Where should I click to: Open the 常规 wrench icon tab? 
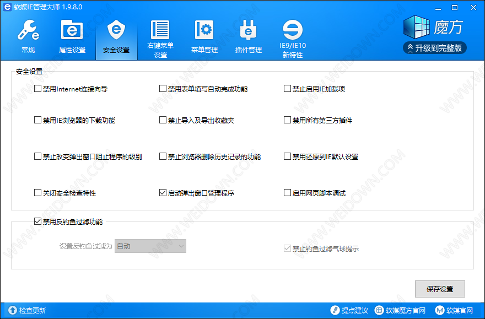tap(28, 30)
